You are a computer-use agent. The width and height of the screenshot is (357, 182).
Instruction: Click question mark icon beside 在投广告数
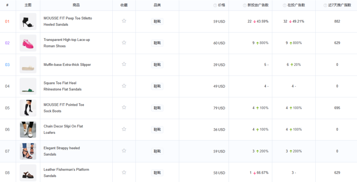click(x=284, y=6)
